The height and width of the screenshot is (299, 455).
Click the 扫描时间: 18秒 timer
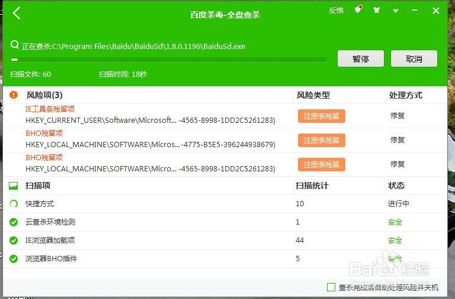point(123,74)
